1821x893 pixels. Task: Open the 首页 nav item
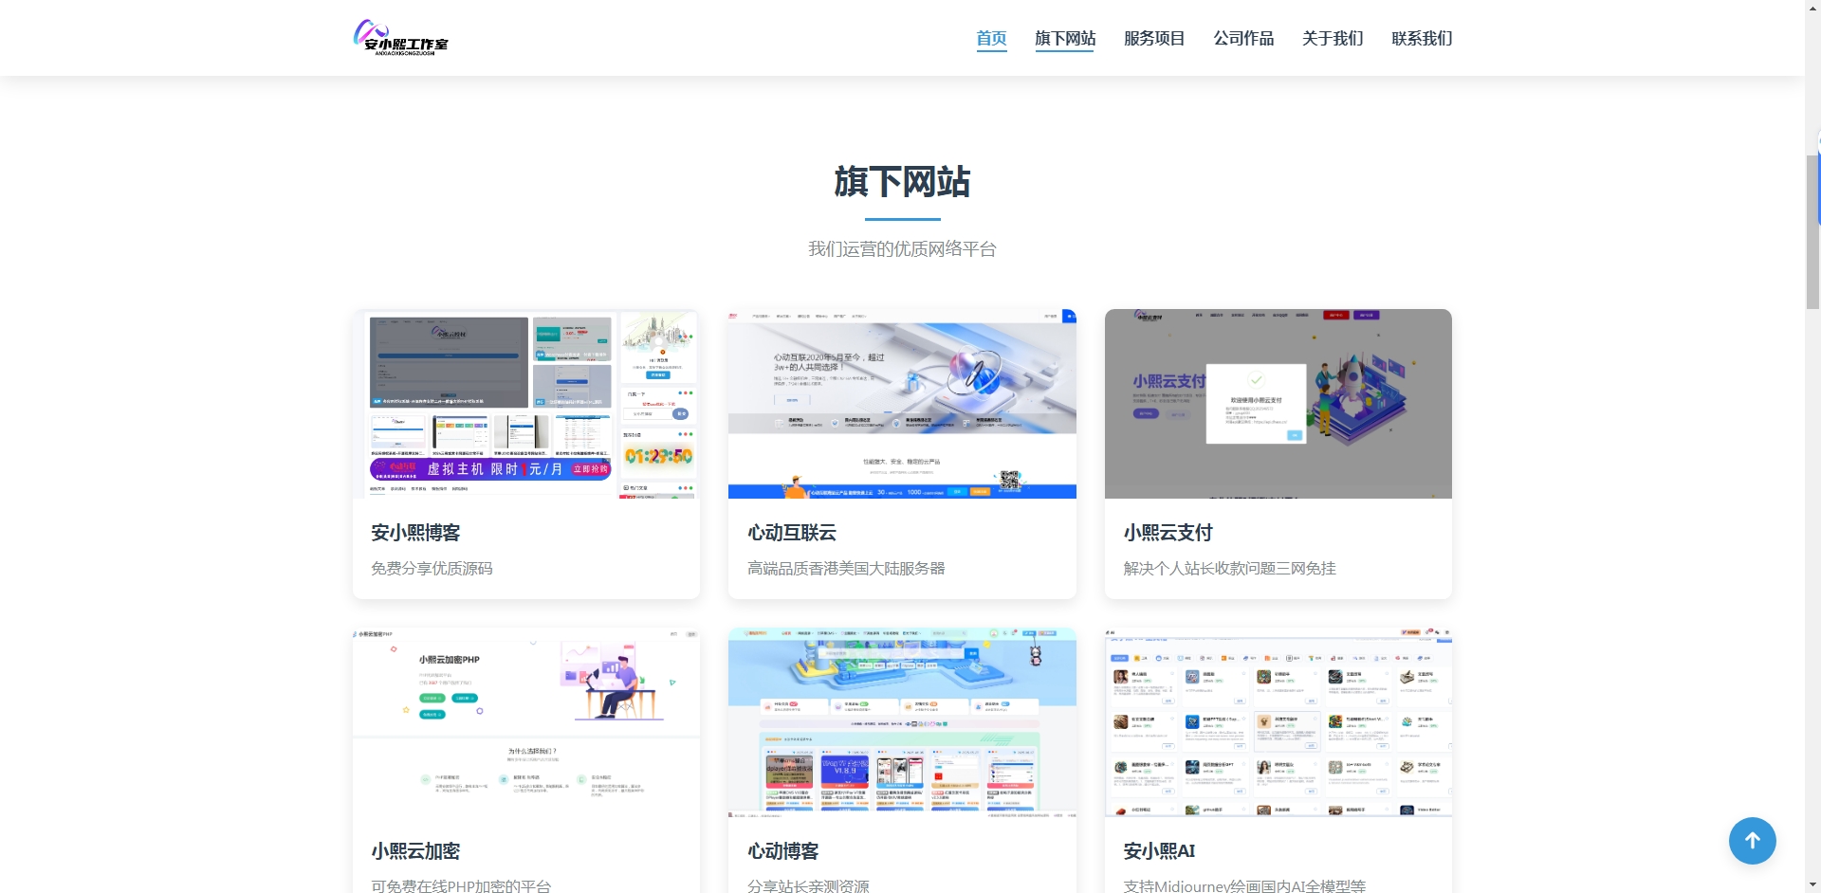pos(991,38)
